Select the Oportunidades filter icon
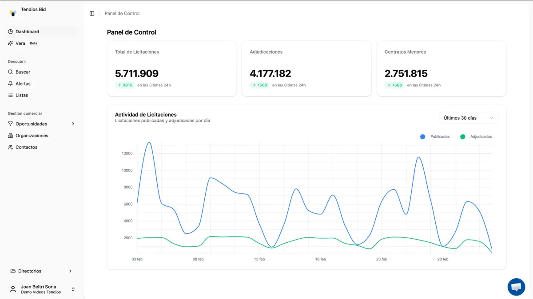533x299 pixels. coord(10,124)
